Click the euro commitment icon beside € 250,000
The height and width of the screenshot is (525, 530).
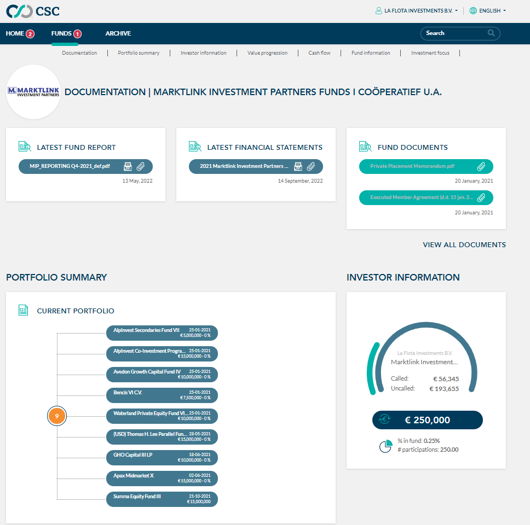[385, 419]
